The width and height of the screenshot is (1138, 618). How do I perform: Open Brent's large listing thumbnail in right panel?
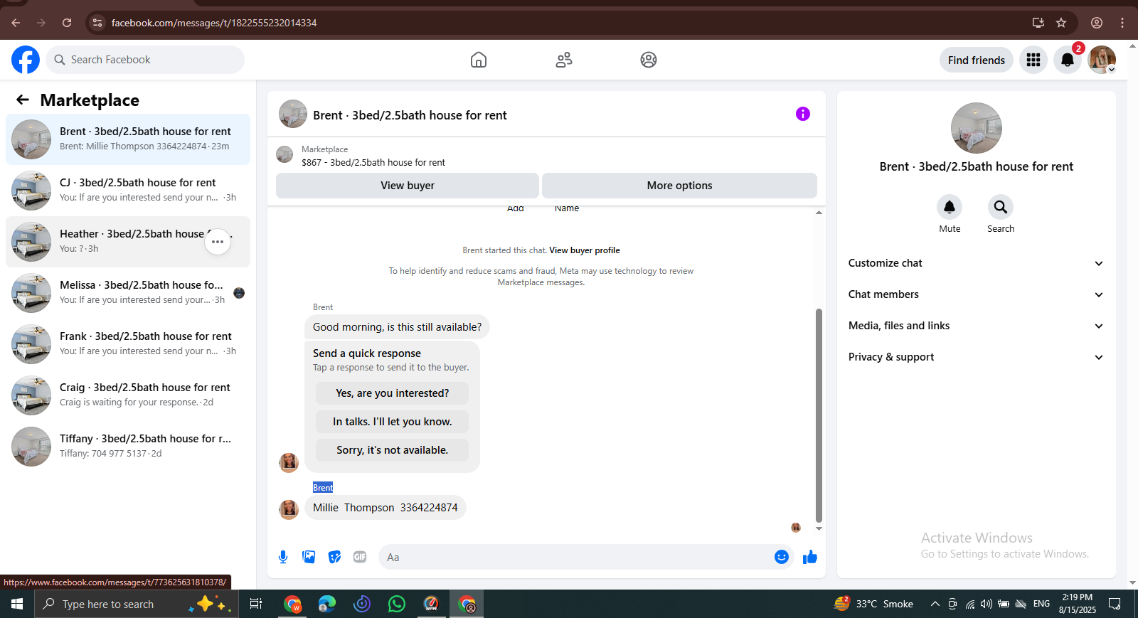click(976, 128)
